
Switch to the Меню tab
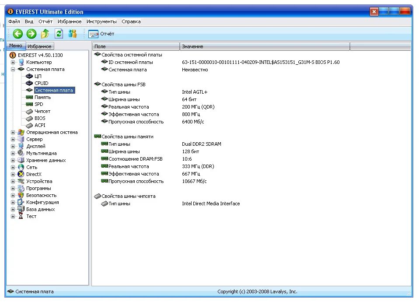(16, 46)
